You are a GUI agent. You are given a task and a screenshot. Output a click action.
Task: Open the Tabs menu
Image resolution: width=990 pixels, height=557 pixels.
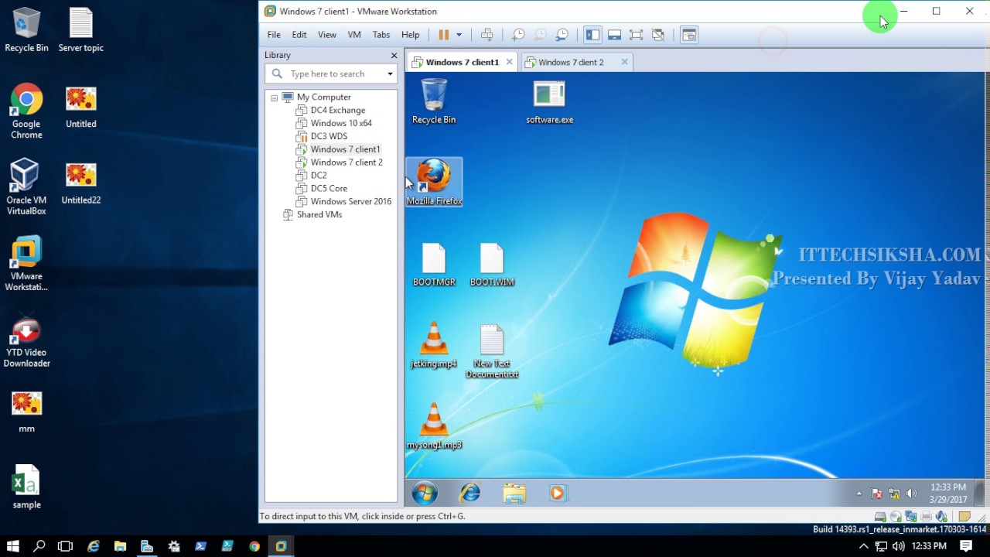click(x=381, y=35)
